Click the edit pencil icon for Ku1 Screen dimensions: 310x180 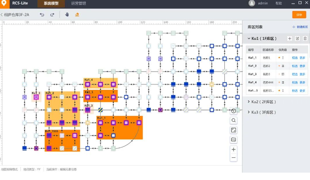pos(298,38)
